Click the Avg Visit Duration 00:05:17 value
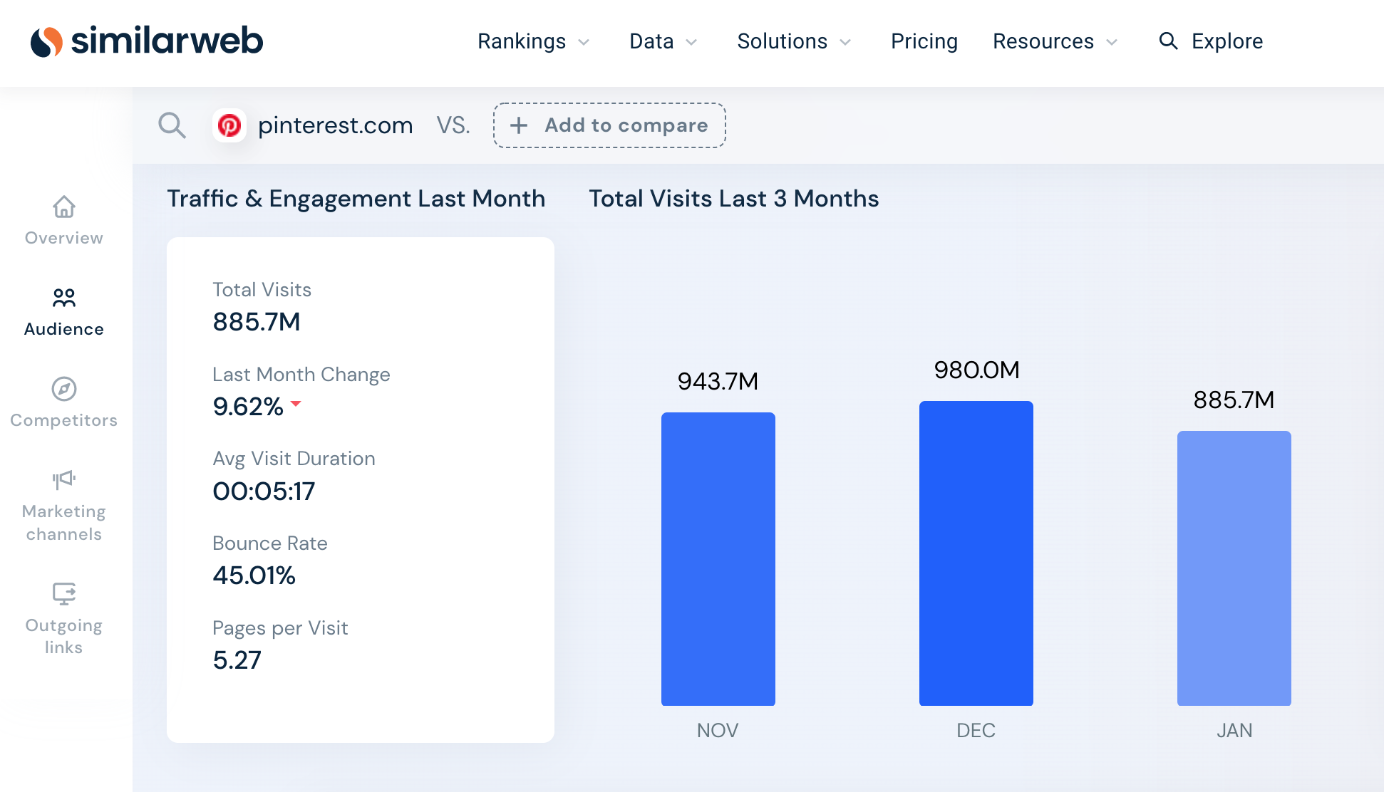This screenshot has width=1384, height=792. click(x=264, y=491)
